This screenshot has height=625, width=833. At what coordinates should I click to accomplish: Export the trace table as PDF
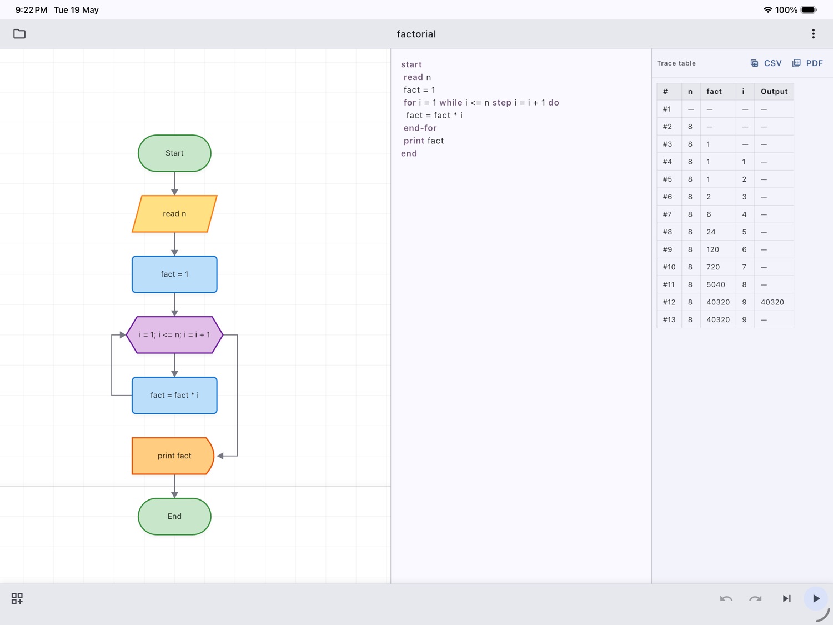pos(807,63)
